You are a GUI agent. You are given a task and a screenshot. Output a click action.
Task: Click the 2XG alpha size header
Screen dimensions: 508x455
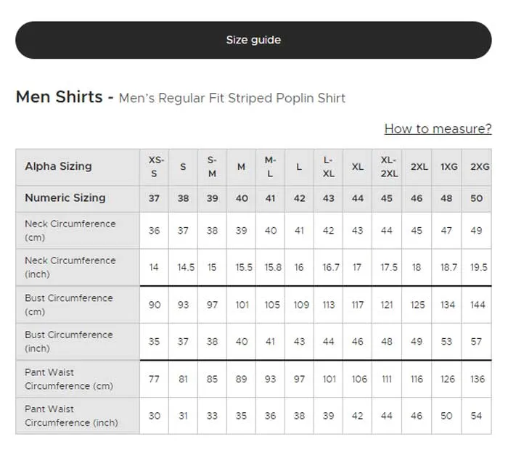477,167
